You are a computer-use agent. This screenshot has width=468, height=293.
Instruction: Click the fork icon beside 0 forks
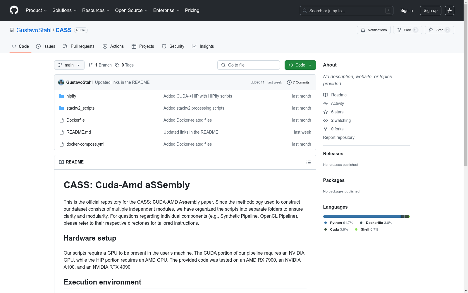point(326,129)
